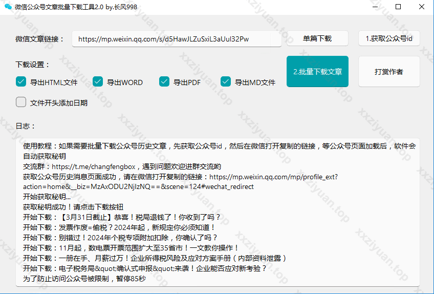This screenshot has width=434, height=294.
Task: Focus the 微信文章链接 URL input field
Action: [x=174, y=39]
